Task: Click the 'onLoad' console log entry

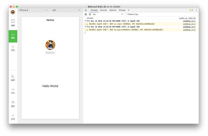Action: [90, 18]
